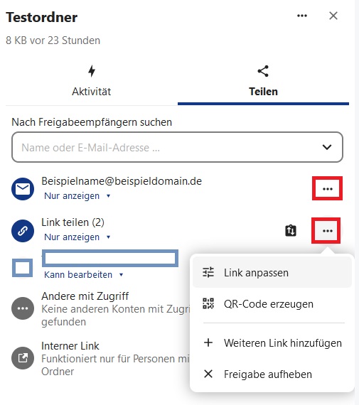The height and width of the screenshot is (405, 359).
Task: Open Andere mit Zugriff grey icon
Action: (x=23, y=308)
